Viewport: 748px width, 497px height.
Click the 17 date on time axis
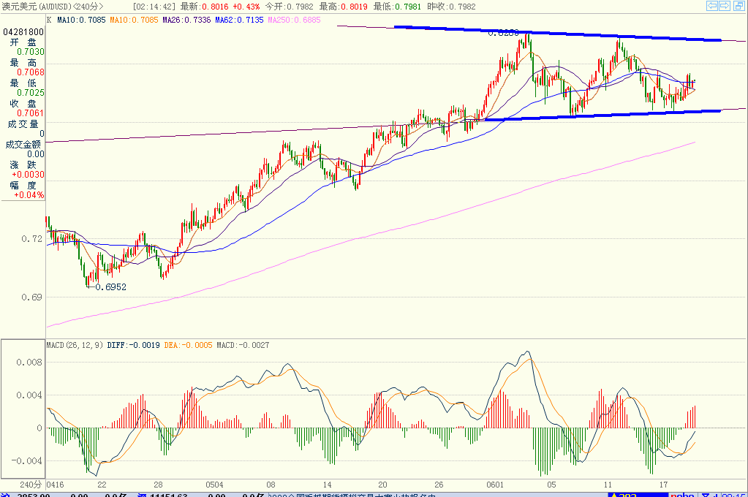[x=664, y=485]
